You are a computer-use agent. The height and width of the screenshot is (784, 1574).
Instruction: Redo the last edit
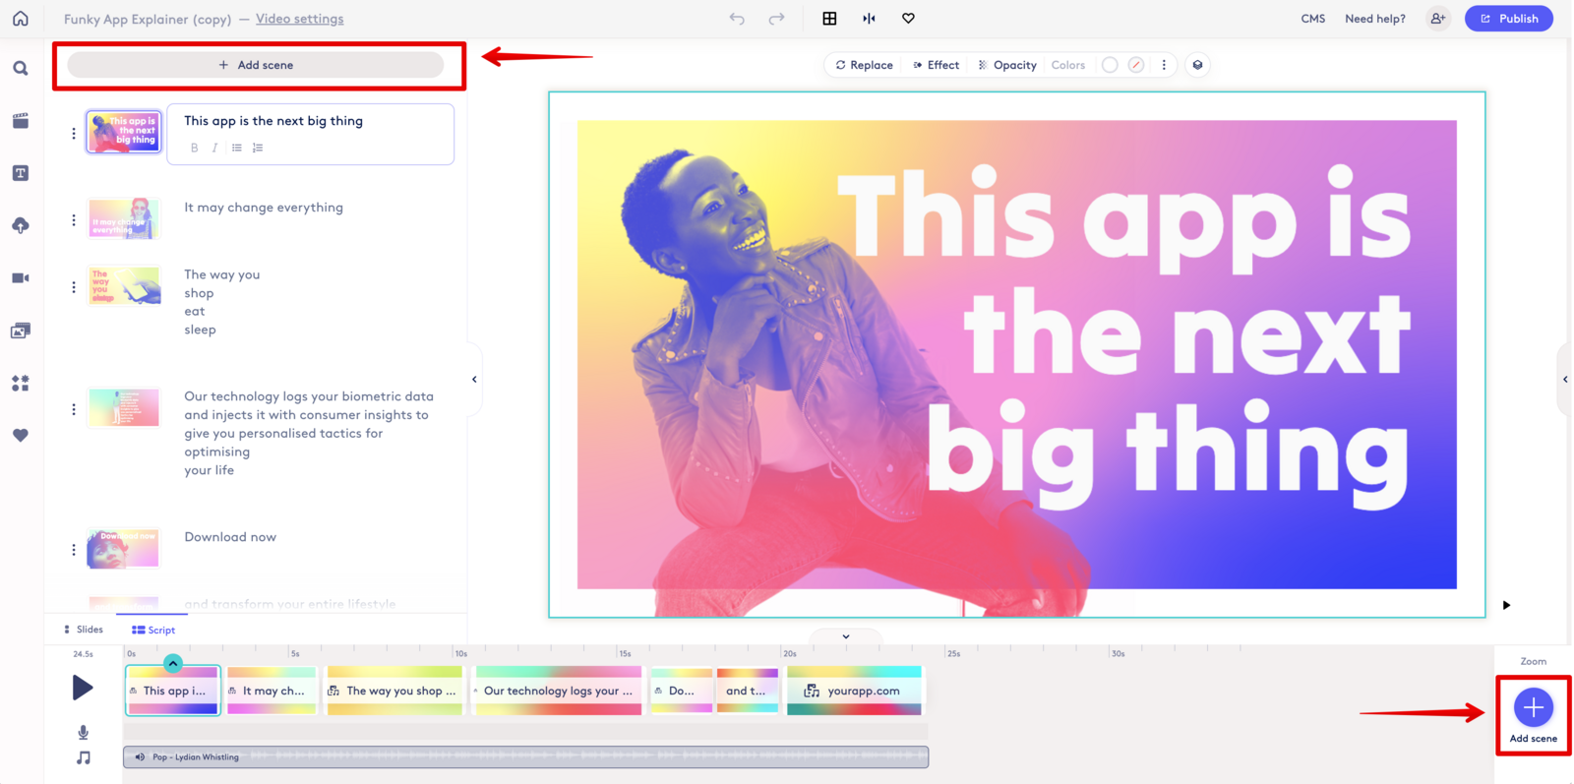coord(776,19)
